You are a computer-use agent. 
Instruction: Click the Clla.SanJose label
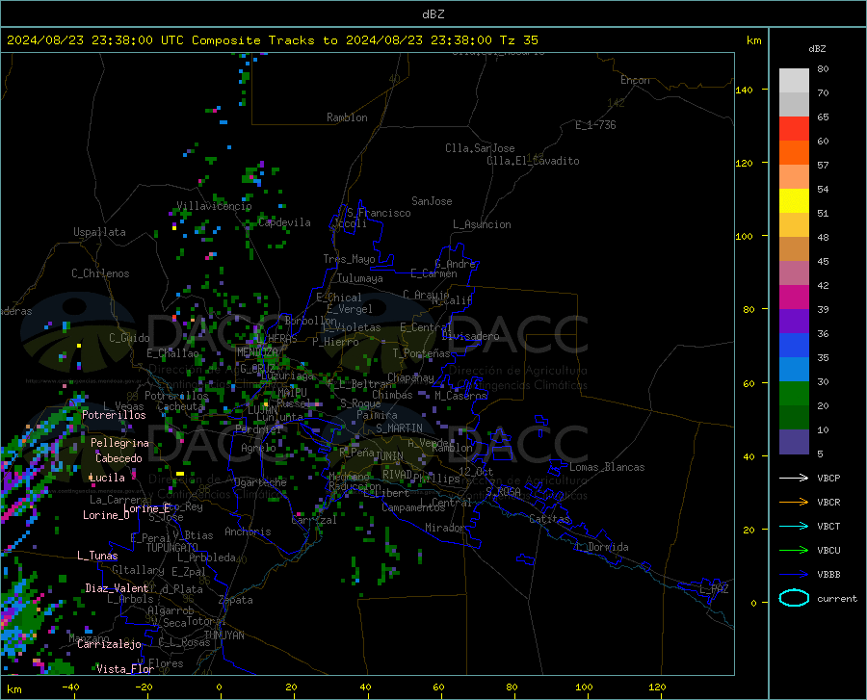pos(480,148)
